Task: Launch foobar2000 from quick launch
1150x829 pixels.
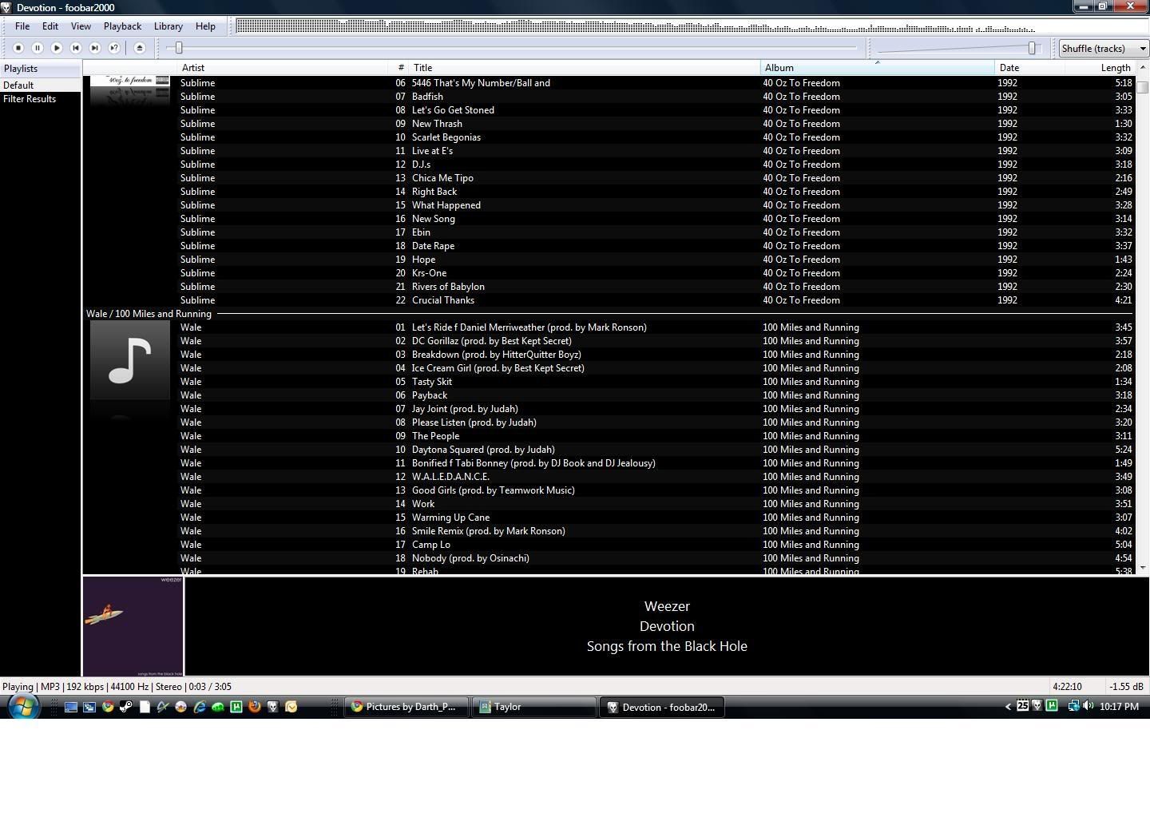Action: click(x=273, y=707)
